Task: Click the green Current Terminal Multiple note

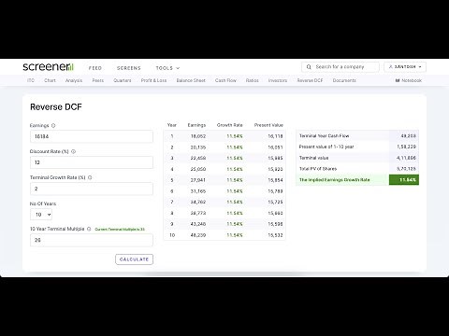Action: 120,230
